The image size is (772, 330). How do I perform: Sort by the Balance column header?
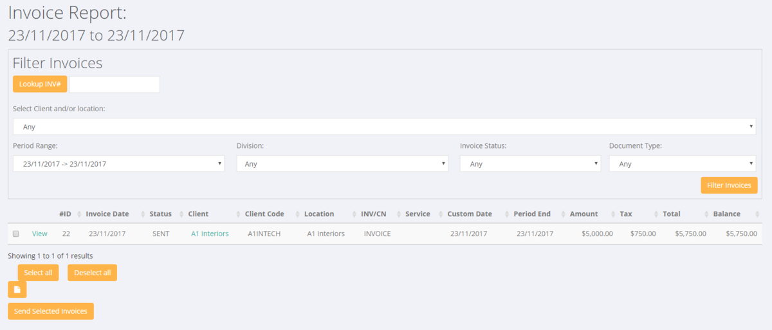click(726, 214)
